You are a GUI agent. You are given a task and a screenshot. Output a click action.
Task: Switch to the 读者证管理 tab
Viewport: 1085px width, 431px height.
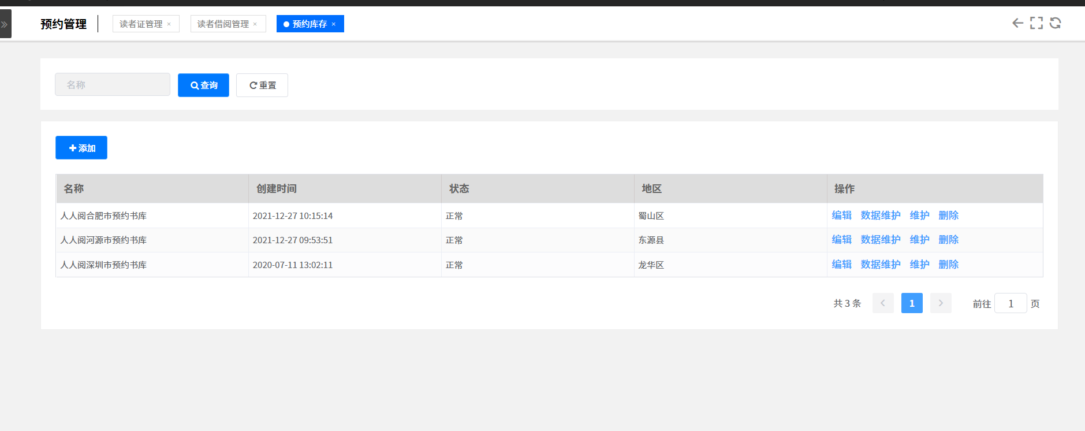point(141,24)
